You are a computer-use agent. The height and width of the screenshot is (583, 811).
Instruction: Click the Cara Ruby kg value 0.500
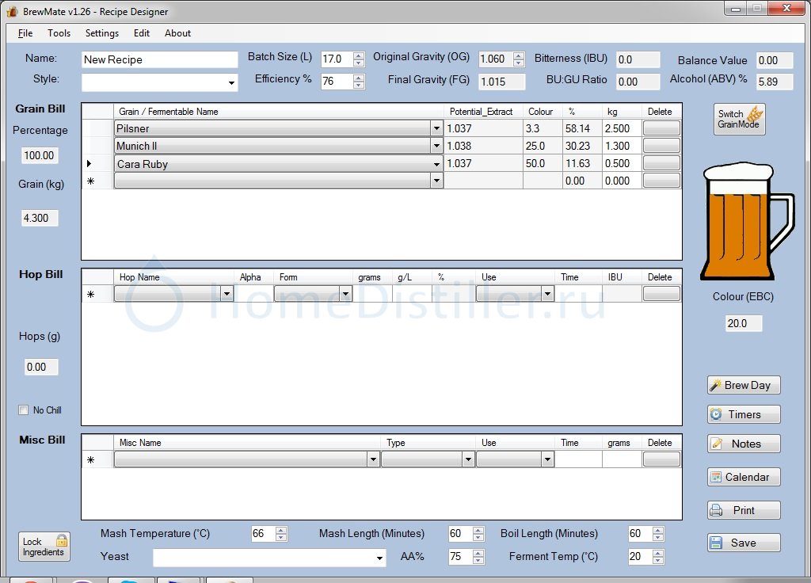pyautogui.click(x=621, y=163)
